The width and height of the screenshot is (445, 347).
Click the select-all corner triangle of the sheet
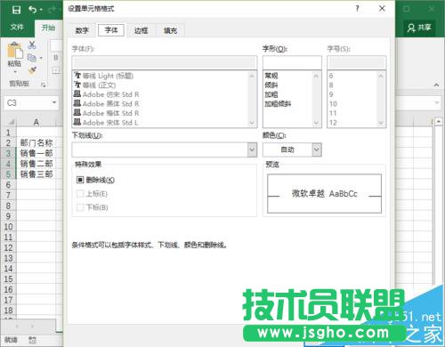(12, 122)
